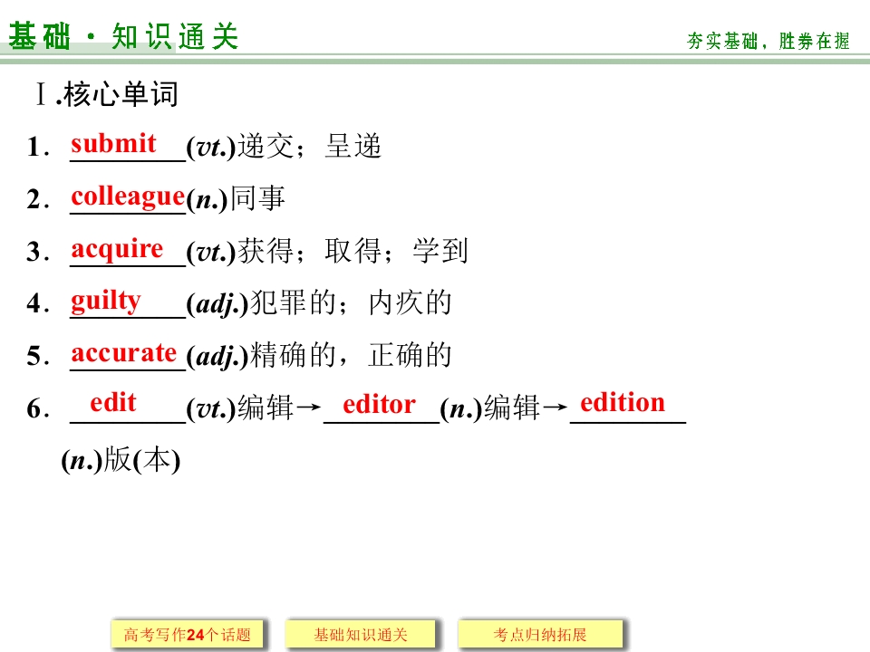Click the red word edit

click(113, 402)
